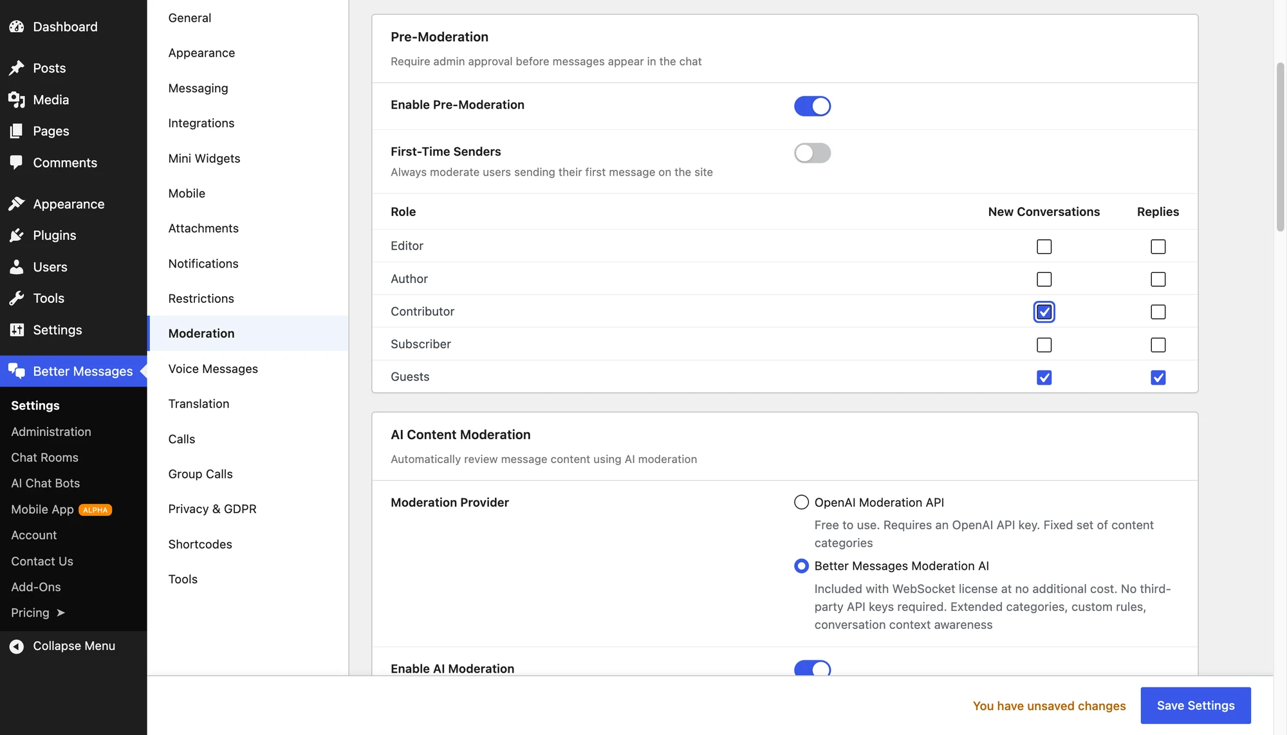Open the Notifications settings tab

click(248, 264)
